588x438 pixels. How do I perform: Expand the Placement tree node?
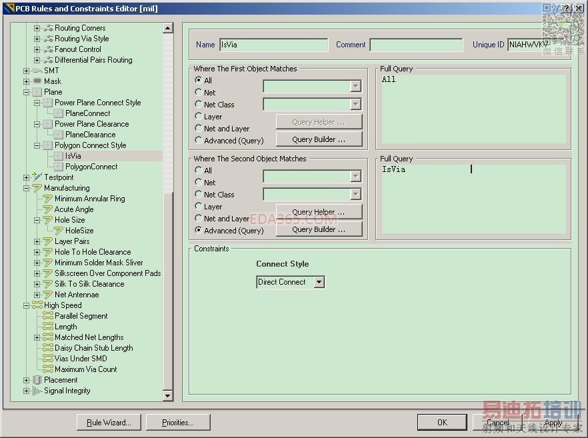(27, 380)
